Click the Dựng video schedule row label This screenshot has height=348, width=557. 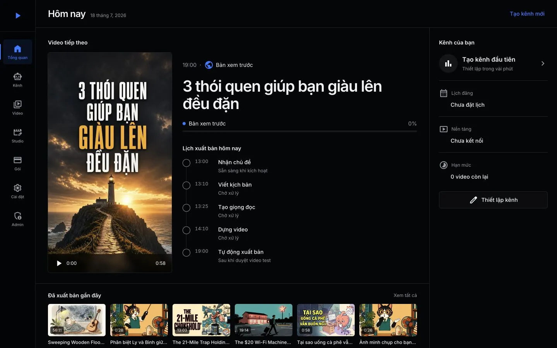tap(233, 230)
